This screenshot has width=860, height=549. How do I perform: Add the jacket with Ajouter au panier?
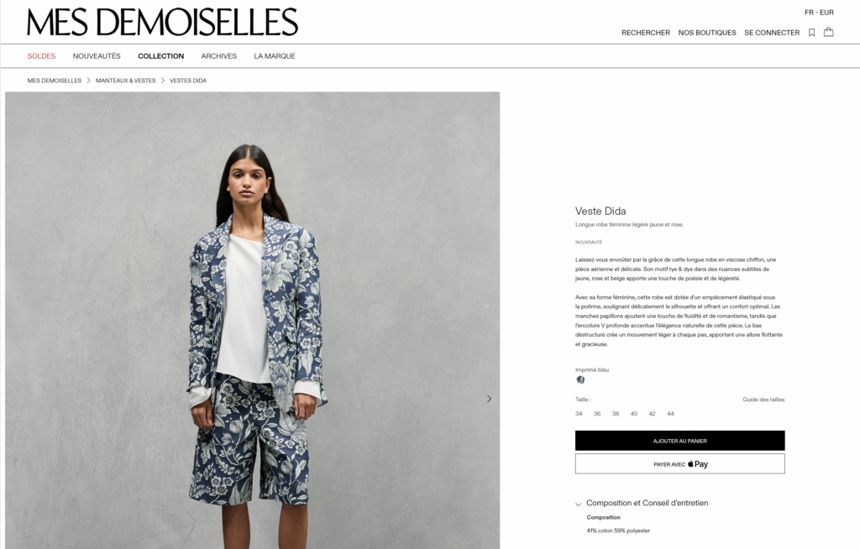click(679, 441)
